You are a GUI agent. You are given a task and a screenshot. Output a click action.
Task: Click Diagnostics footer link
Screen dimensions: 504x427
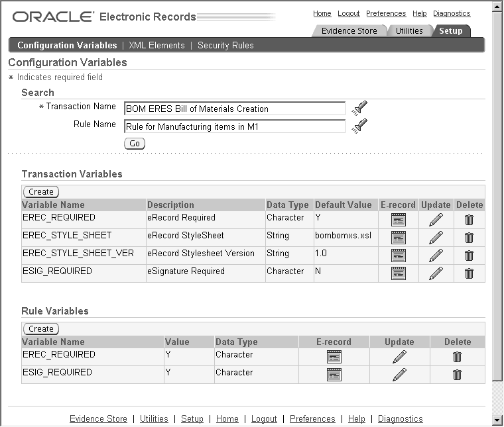(400, 418)
